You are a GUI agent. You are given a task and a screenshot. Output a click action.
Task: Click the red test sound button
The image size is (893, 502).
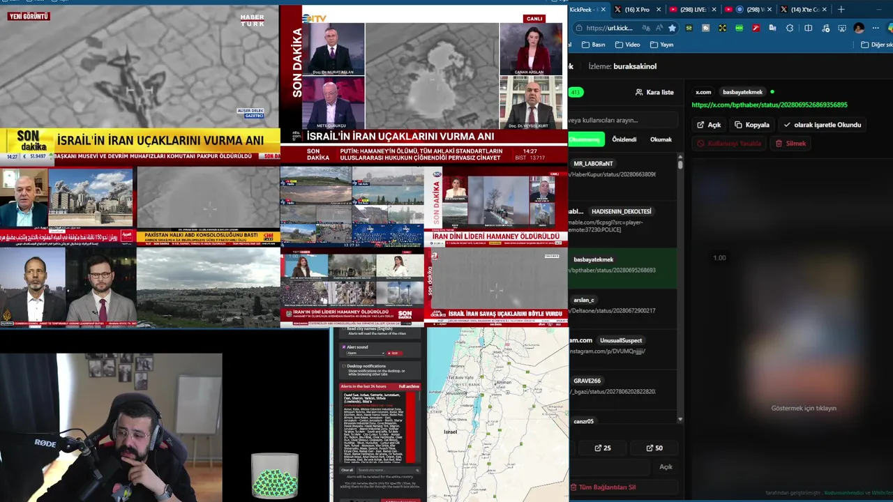(394, 353)
